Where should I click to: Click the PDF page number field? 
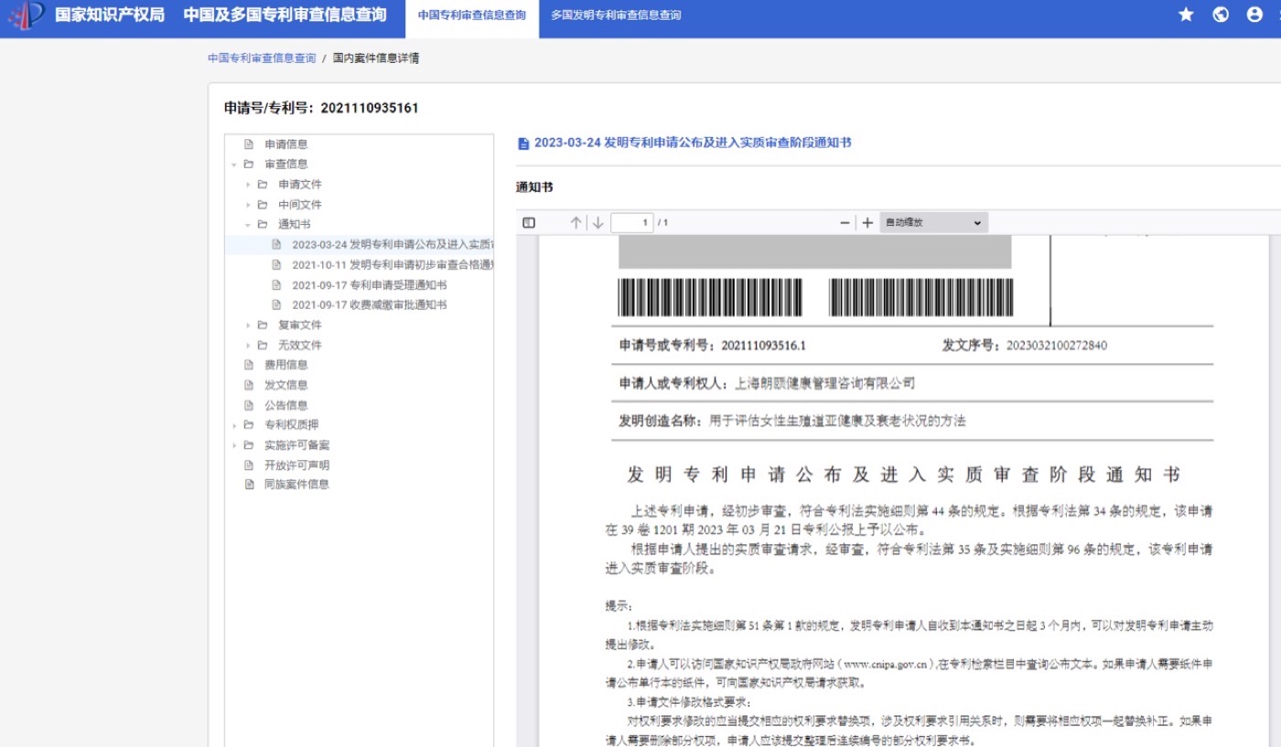coord(632,223)
